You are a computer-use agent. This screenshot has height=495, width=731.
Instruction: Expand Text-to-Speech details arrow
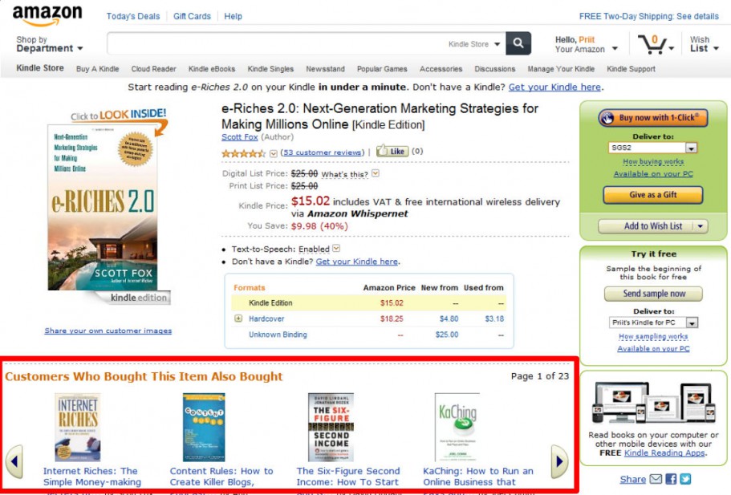click(x=336, y=249)
